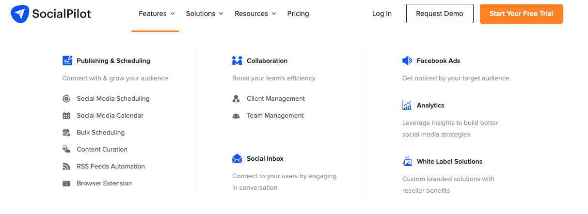Image resolution: width=588 pixels, height=214 pixels.
Task: Open RSS Feeds Automation link
Action: 111,166
